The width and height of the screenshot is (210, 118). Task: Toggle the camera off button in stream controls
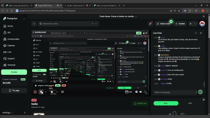tap(52, 92)
